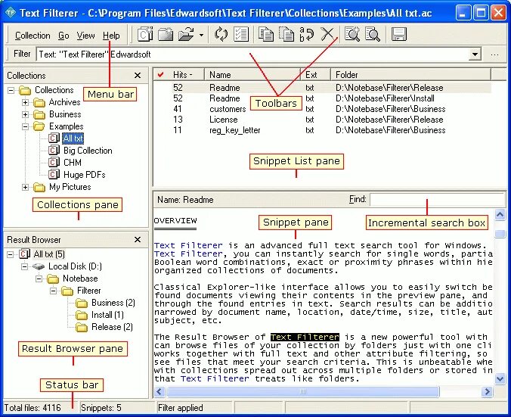Expand the Archives folder node
The image size is (511, 417).
click(25, 102)
